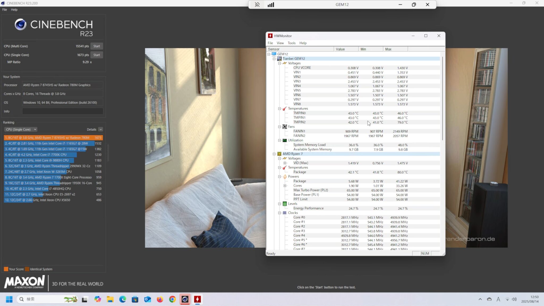The width and height of the screenshot is (544, 306).
Task: Click the Clocks group icon
Action: pyautogui.click(x=284, y=213)
